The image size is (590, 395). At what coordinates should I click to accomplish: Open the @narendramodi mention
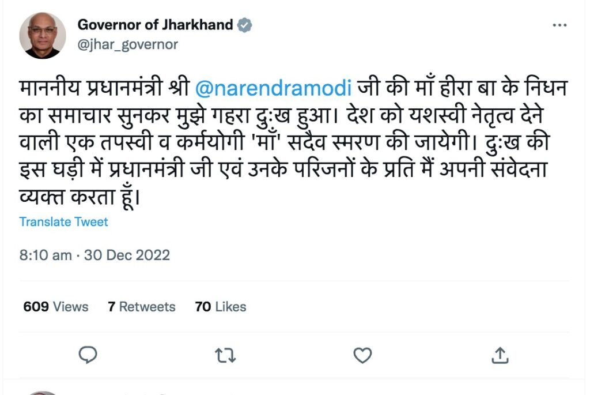274,88
